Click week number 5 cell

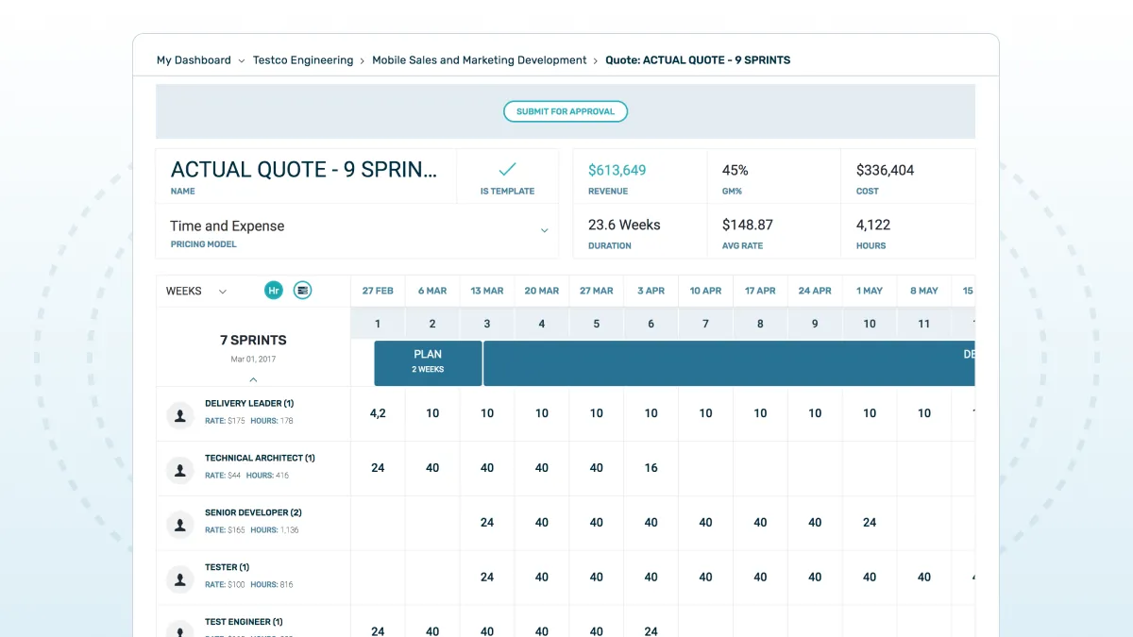(597, 324)
